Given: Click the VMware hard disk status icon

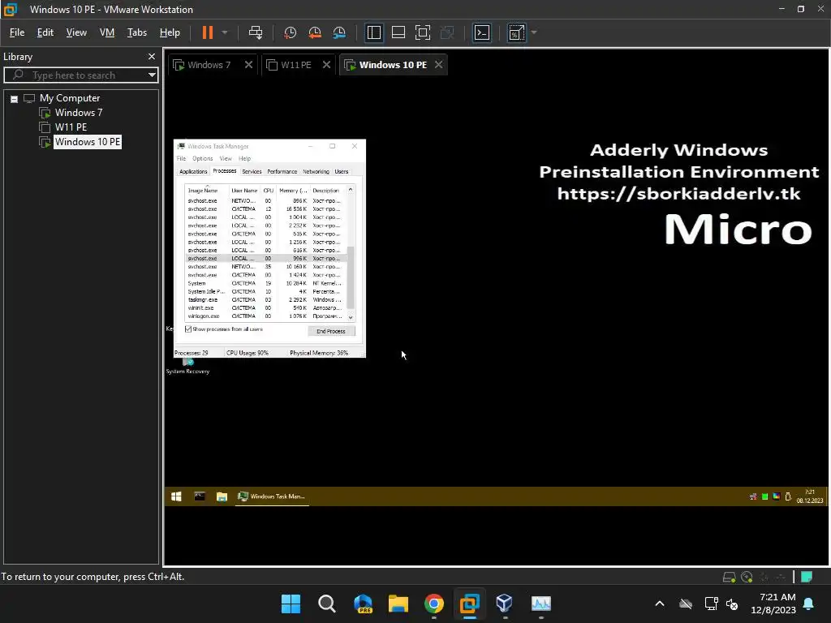Looking at the screenshot, I should coord(730,577).
